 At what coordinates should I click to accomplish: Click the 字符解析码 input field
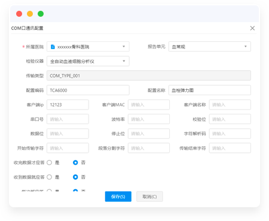[x=230, y=134]
